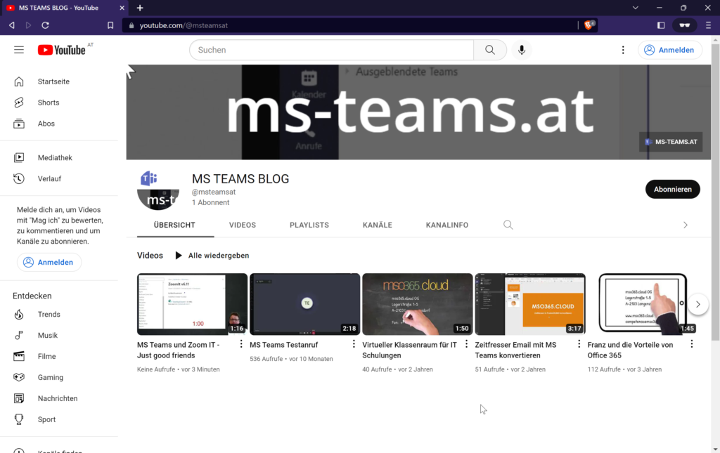Click the @msteamsat channel handle

[x=214, y=192]
